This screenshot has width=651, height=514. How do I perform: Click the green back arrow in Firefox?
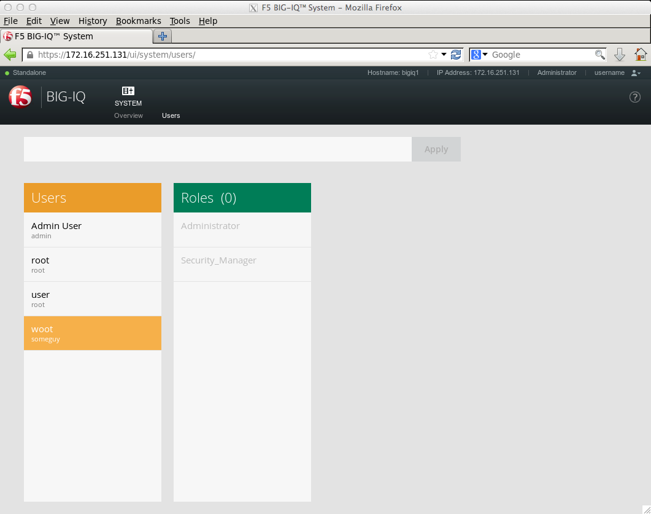pos(10,55)
